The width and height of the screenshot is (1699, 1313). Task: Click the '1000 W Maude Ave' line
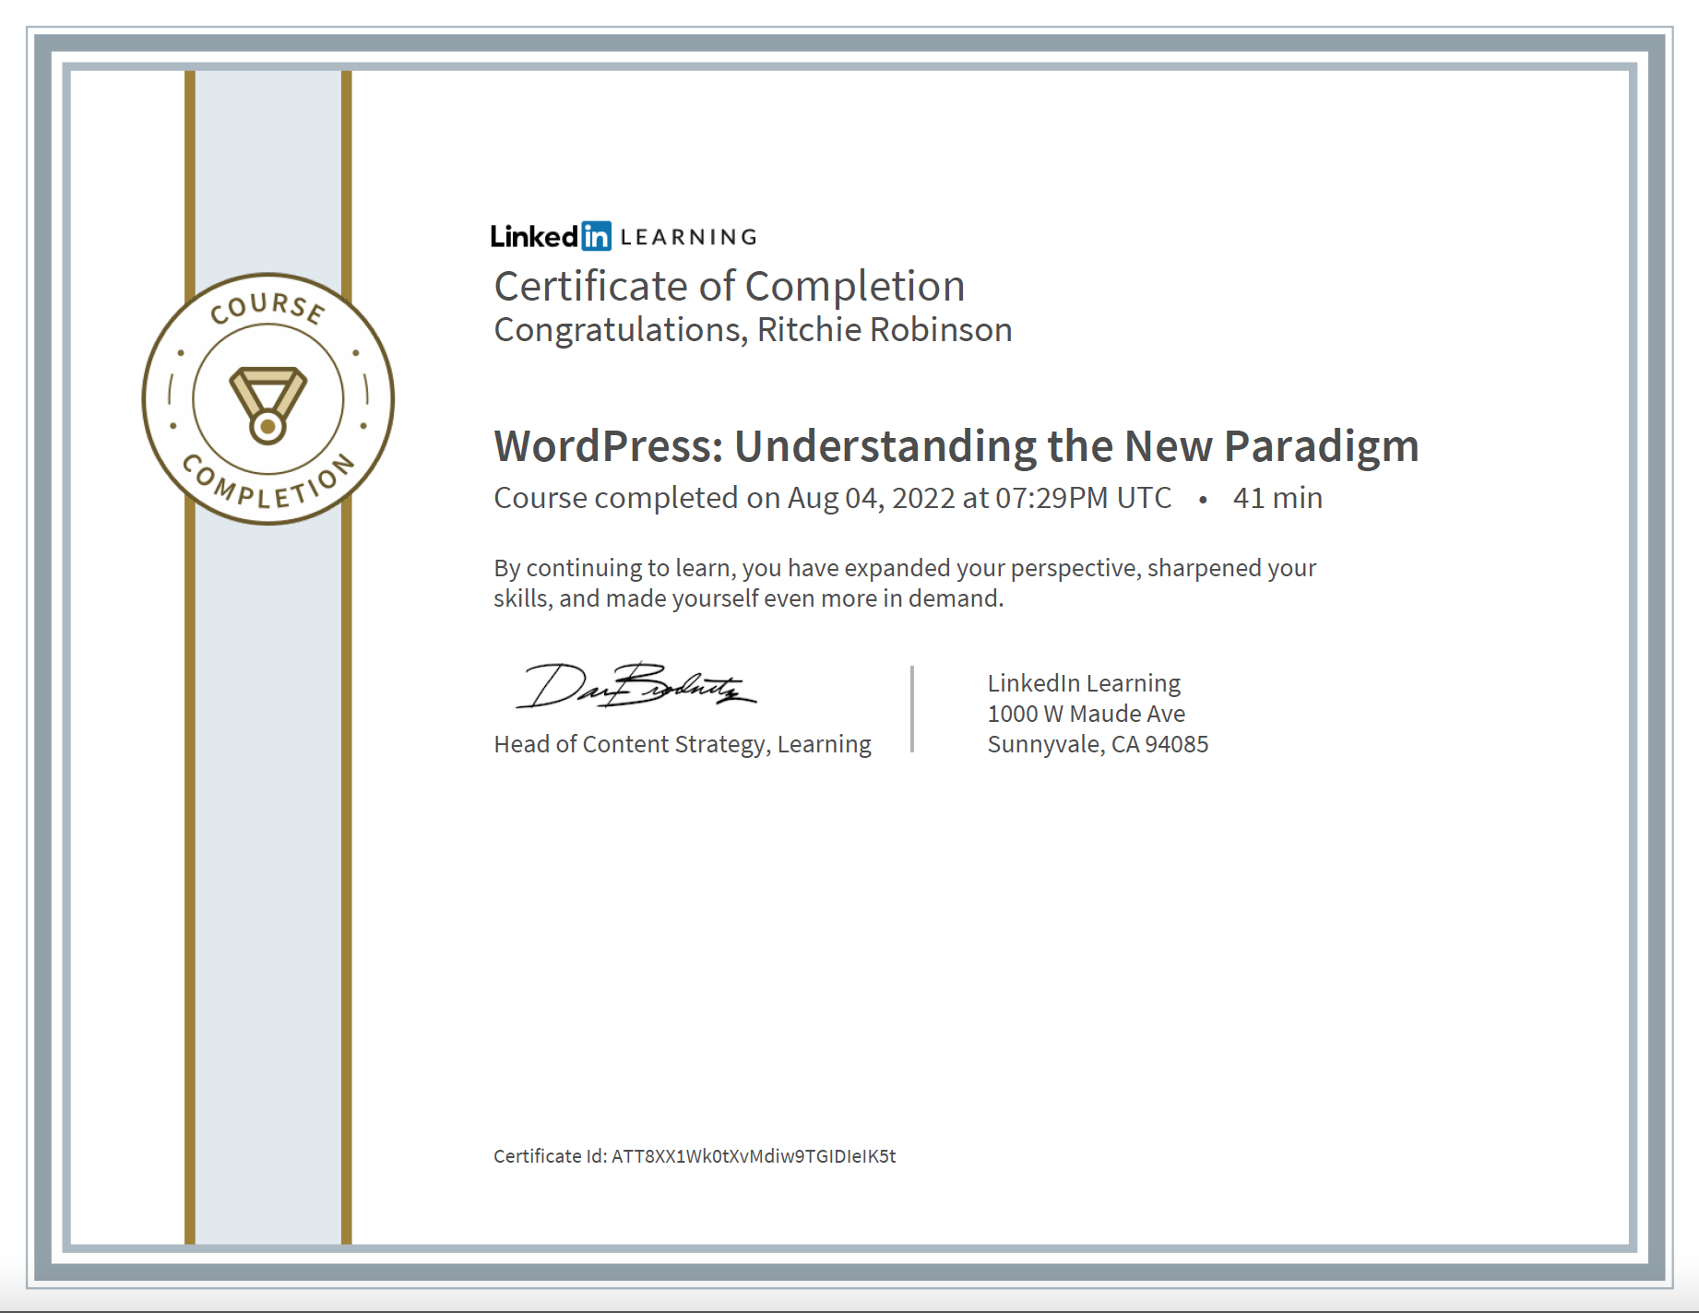click(1087, 714)
